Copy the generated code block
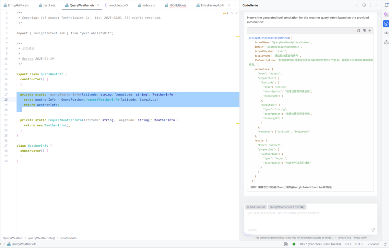The image size is (389, 248). [359, 31]
